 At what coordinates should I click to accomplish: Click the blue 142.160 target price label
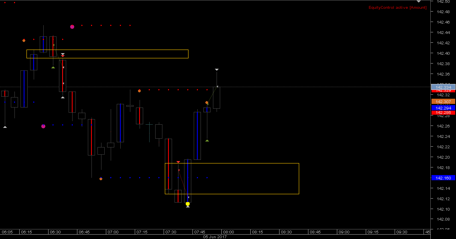[443, 178]
